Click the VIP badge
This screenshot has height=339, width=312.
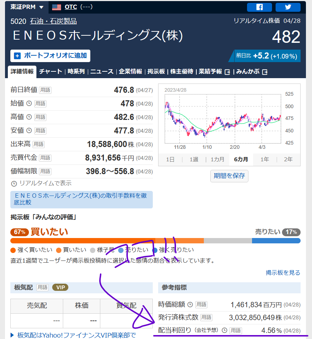60,287
